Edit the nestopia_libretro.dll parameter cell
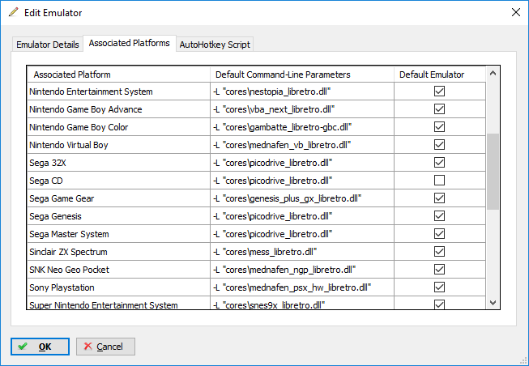The width and height of the screenshot is (529, 366). pyautogui.click(x=302, y=91)
